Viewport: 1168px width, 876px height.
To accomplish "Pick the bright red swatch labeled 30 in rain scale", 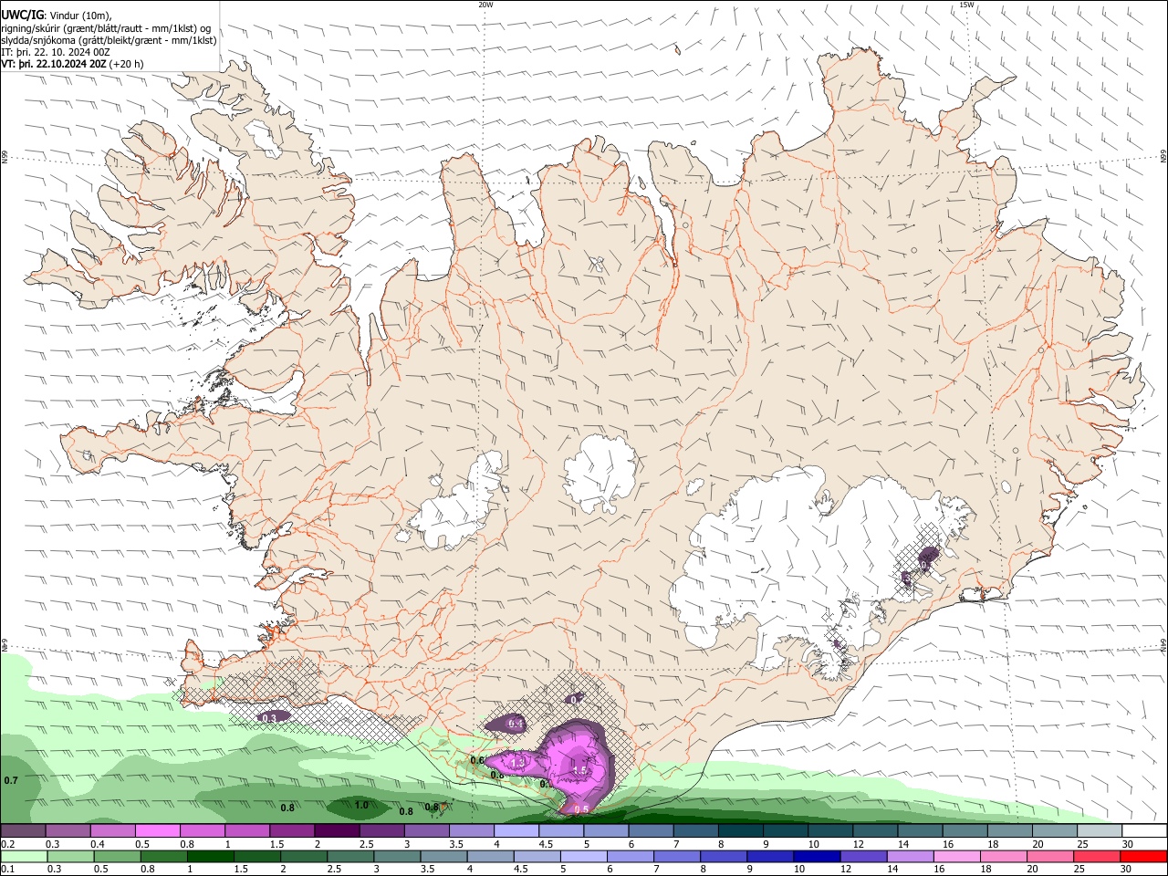I will 1143,857.
